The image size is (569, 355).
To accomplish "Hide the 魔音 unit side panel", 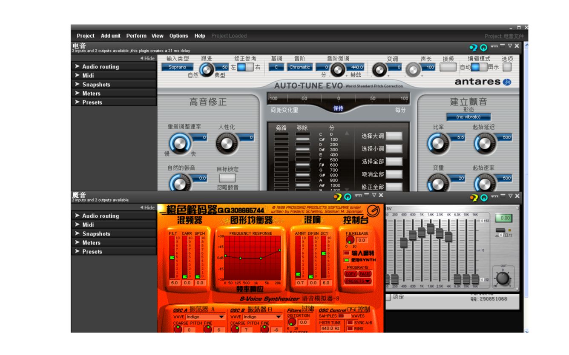I will pyautogui.click(x=147, y=207).
